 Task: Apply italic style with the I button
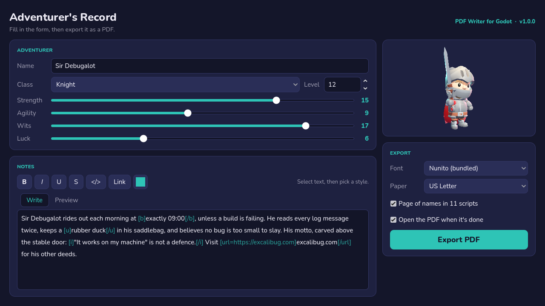42,182
